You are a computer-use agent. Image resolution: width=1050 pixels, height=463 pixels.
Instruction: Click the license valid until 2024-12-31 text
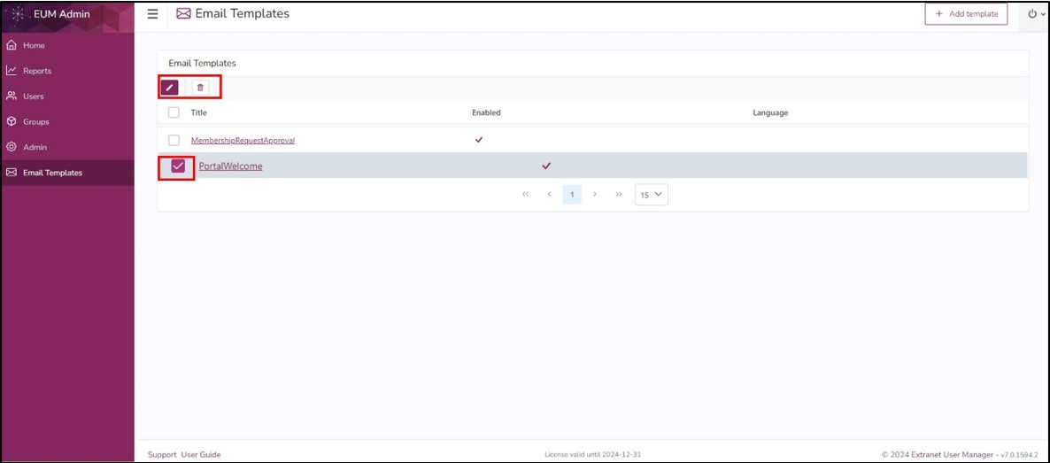pyautogui.click(x=593, y=454)
